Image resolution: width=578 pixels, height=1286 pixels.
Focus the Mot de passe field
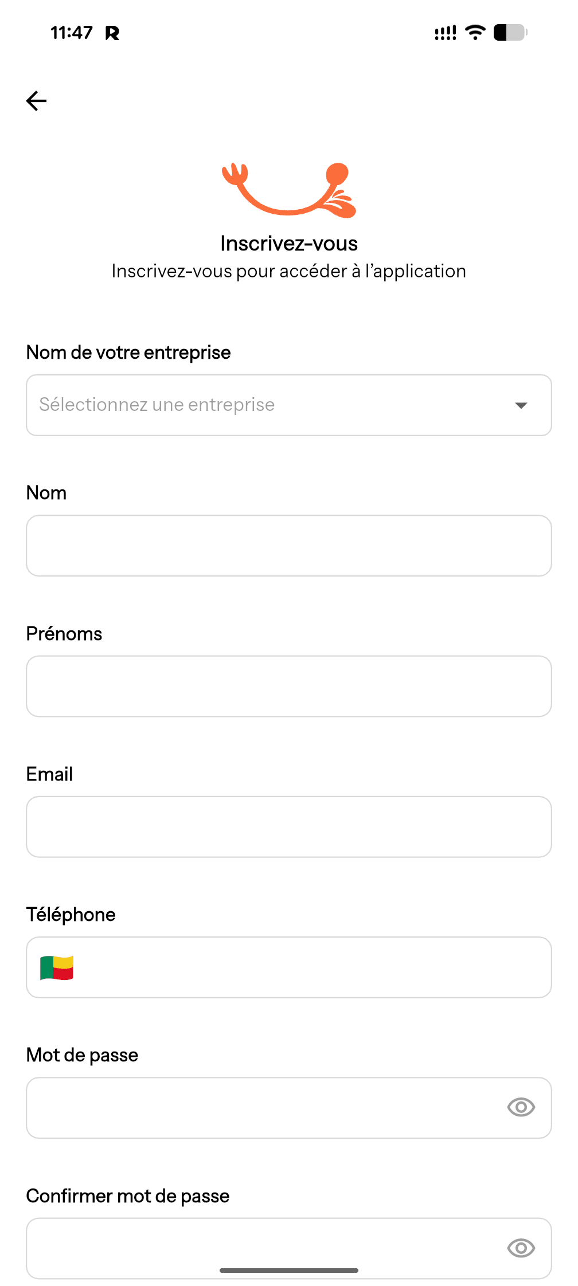tap(264, 1108)
